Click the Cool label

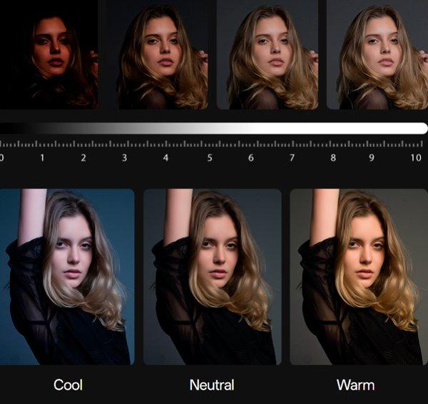(68, 385)
